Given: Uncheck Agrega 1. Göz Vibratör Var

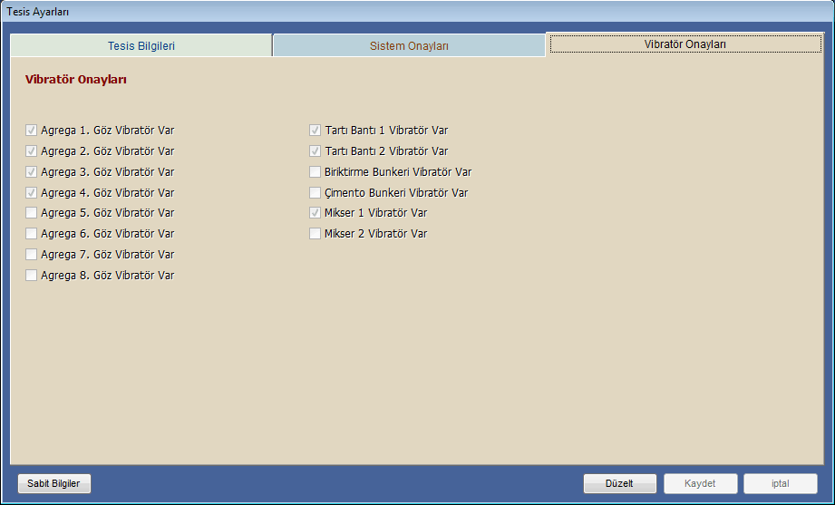Looking at the screenshot, I should click(32, 131).
